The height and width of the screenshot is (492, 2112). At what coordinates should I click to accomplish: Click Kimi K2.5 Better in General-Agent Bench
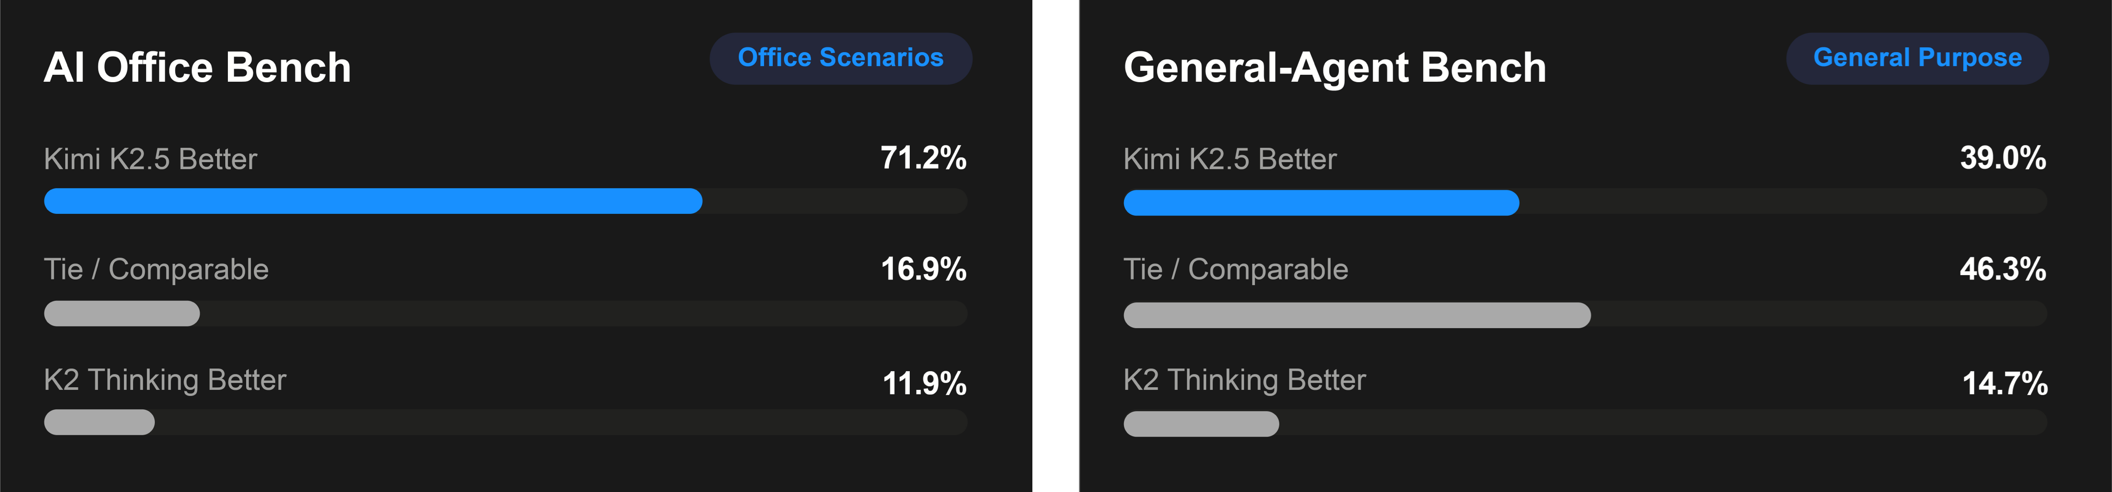[x=1230, y=159]
